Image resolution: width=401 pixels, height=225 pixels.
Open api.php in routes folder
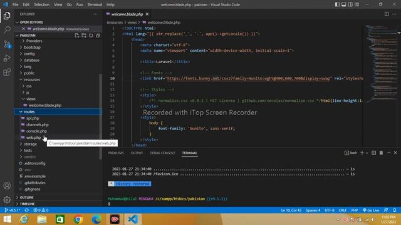pyautogui.click(x=33, y=118)
